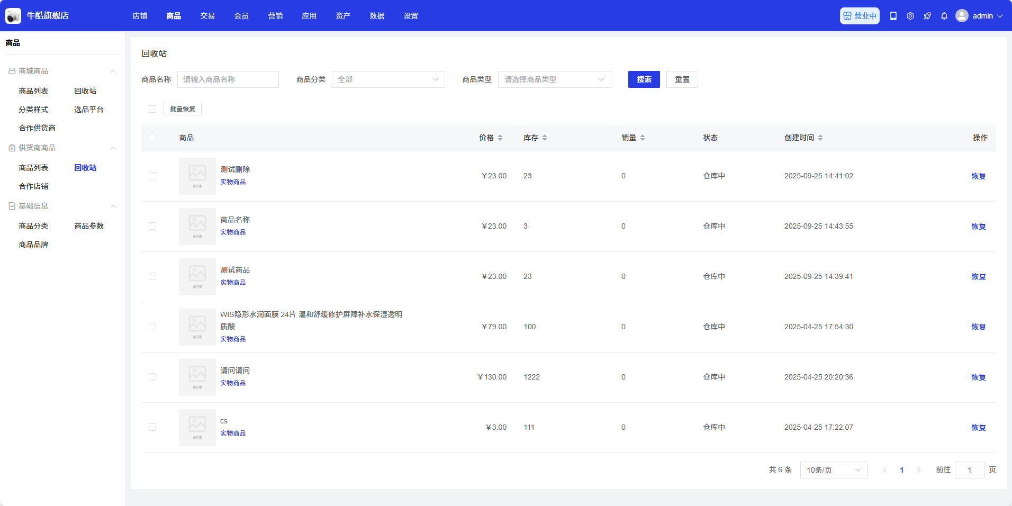Image resolution: width=1012 pixels, height=506 pixels.
Task: Switch to the 交易 top menu
Action: pos(207,16)
